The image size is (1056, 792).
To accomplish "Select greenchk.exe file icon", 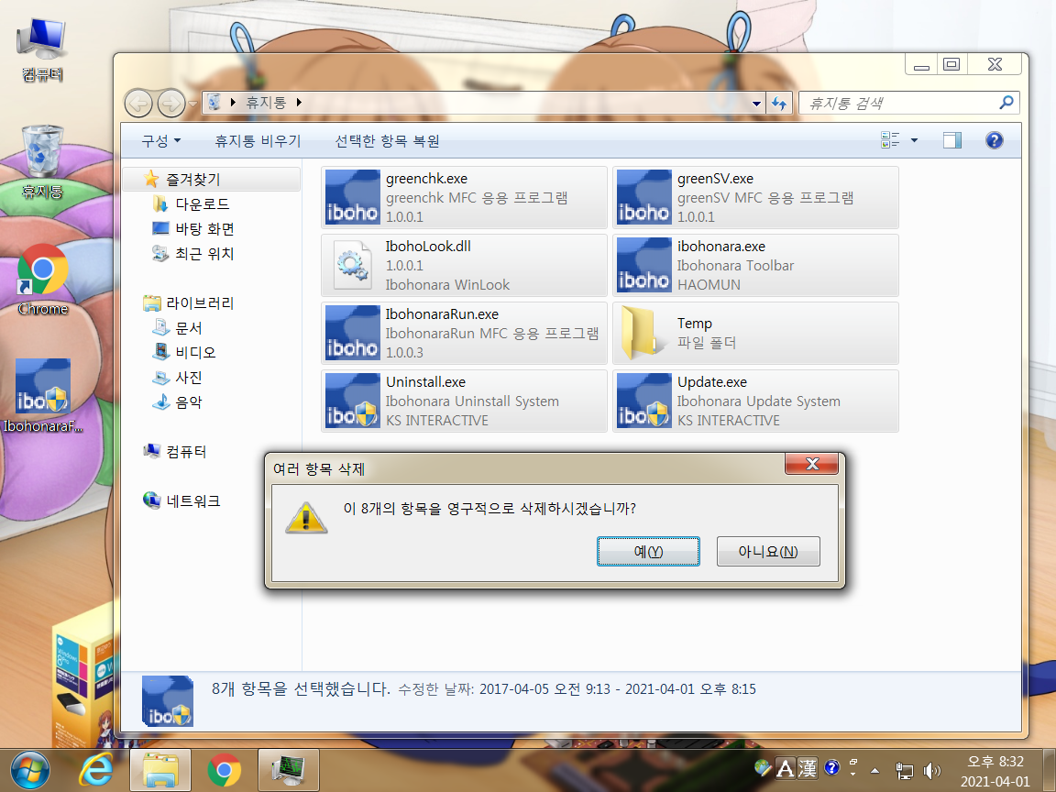I will [352, 197].
